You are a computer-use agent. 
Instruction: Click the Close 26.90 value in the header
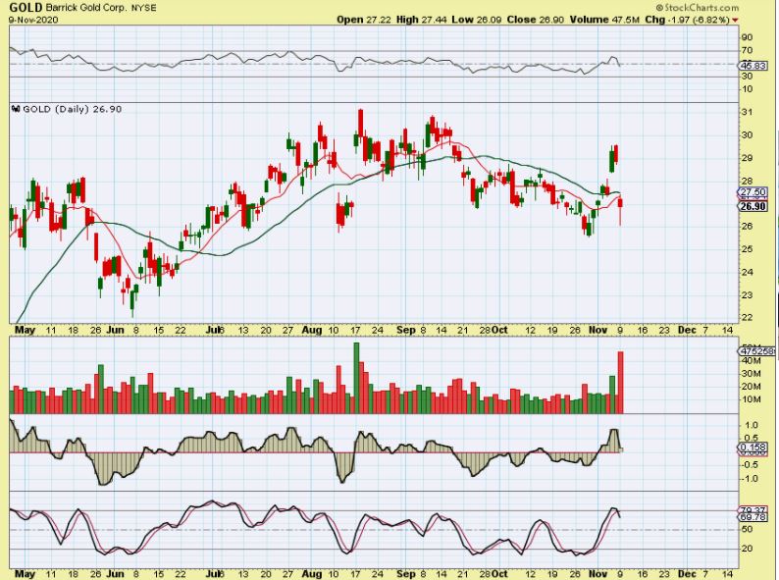[536, 20]
